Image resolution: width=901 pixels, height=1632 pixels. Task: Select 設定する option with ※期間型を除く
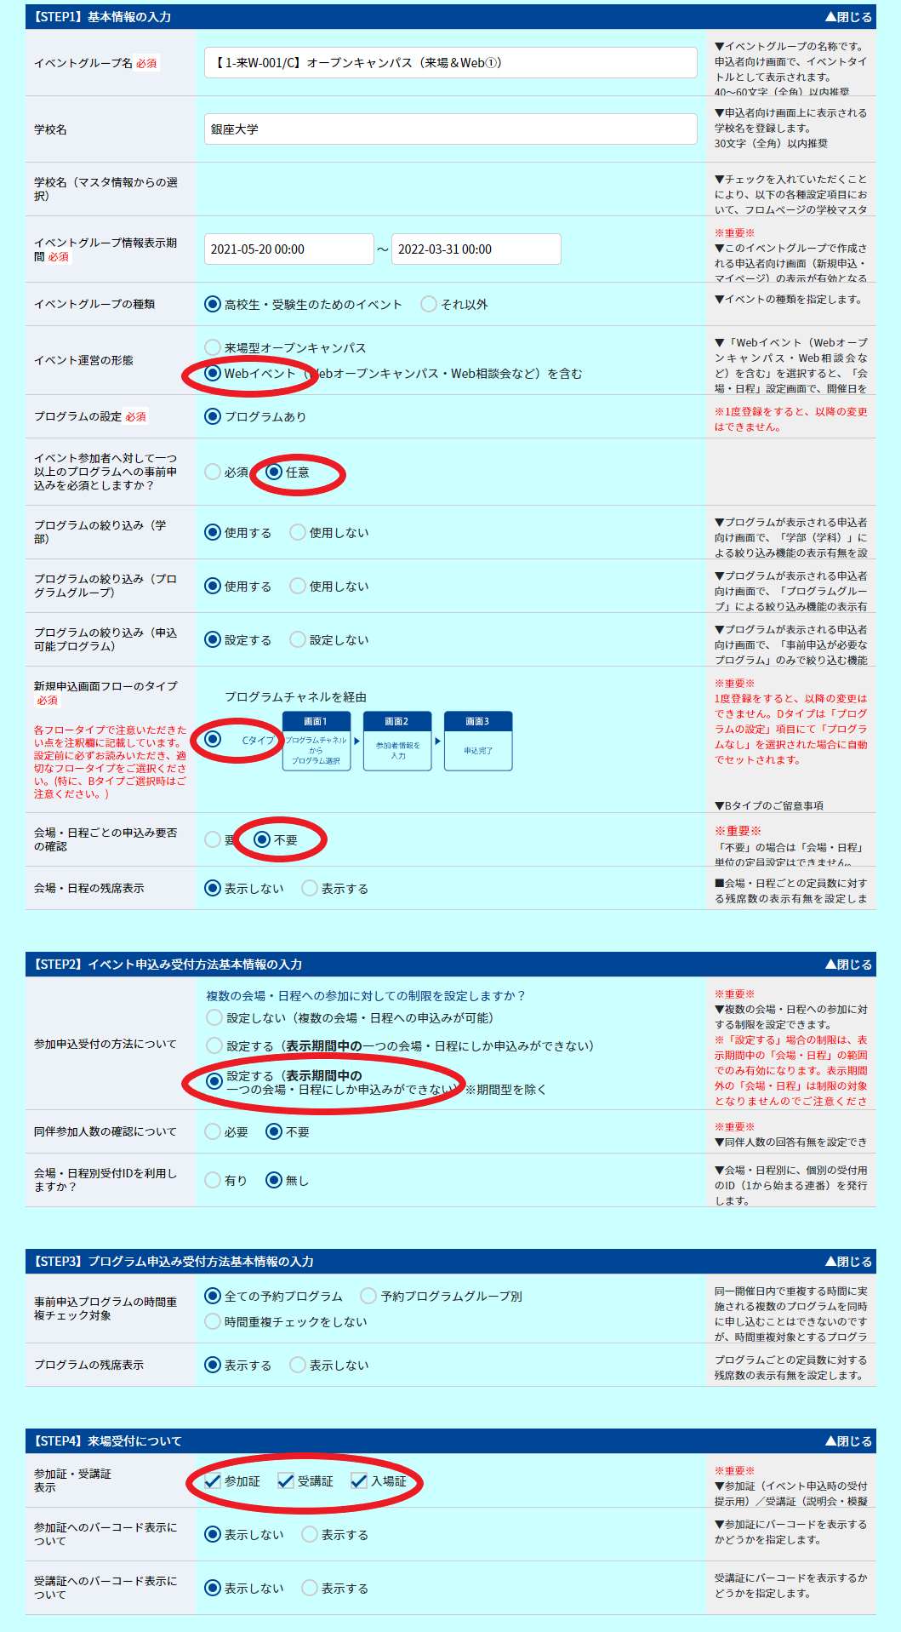214,1081
